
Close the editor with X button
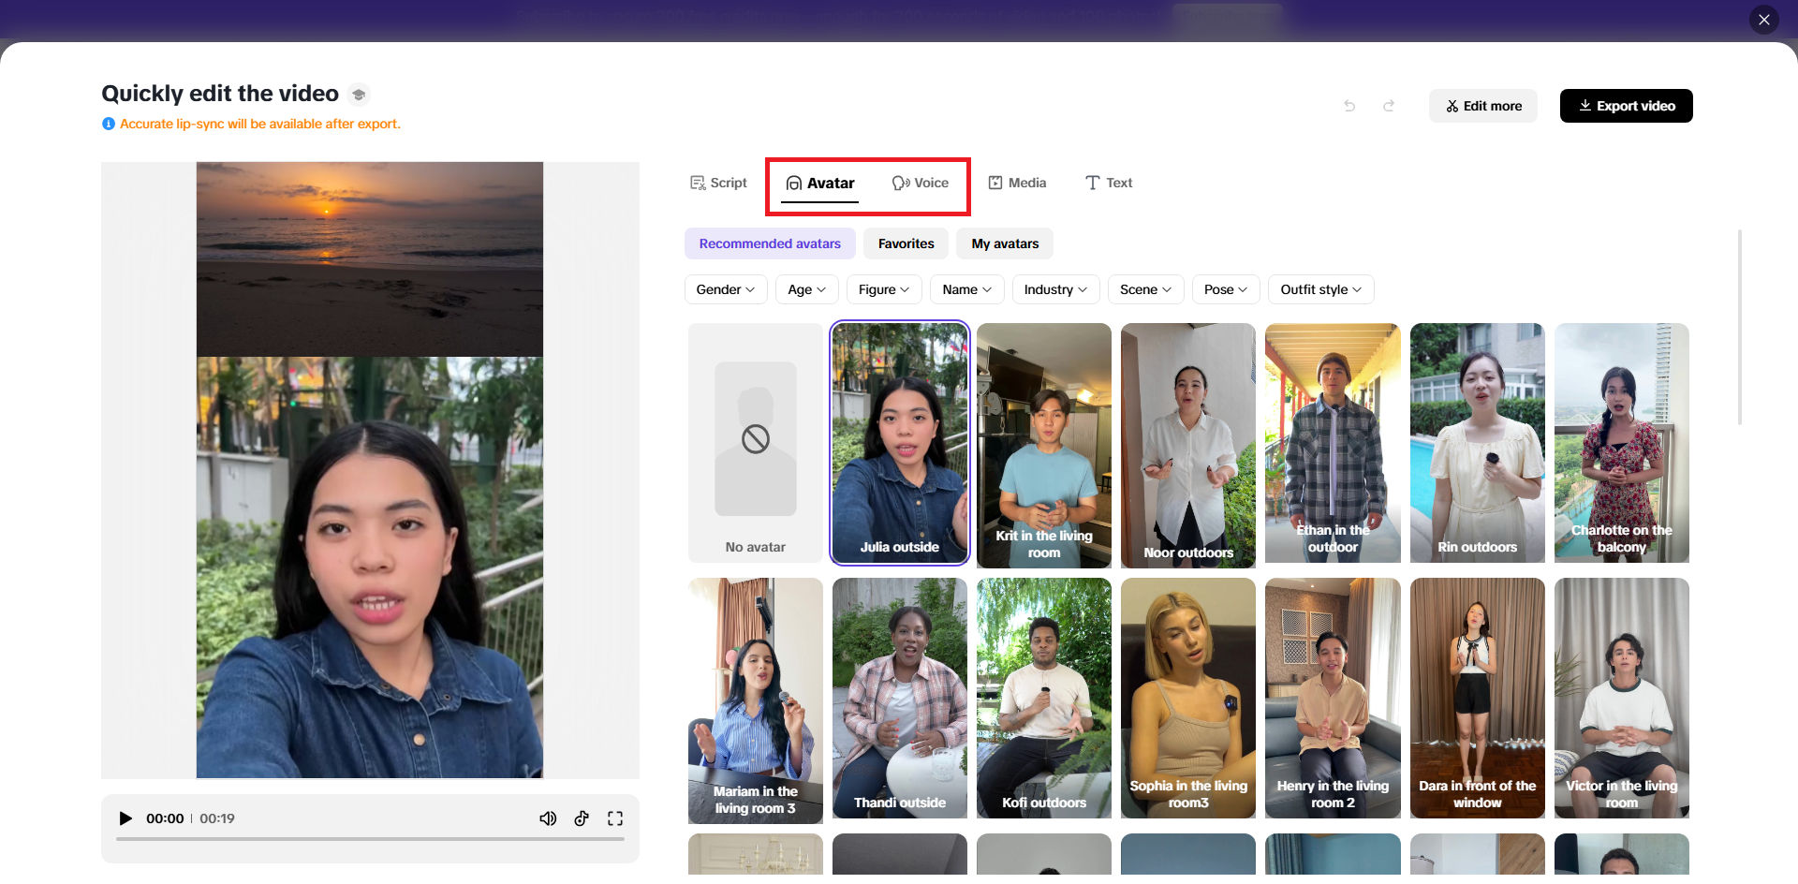(x=1763, y=20)
